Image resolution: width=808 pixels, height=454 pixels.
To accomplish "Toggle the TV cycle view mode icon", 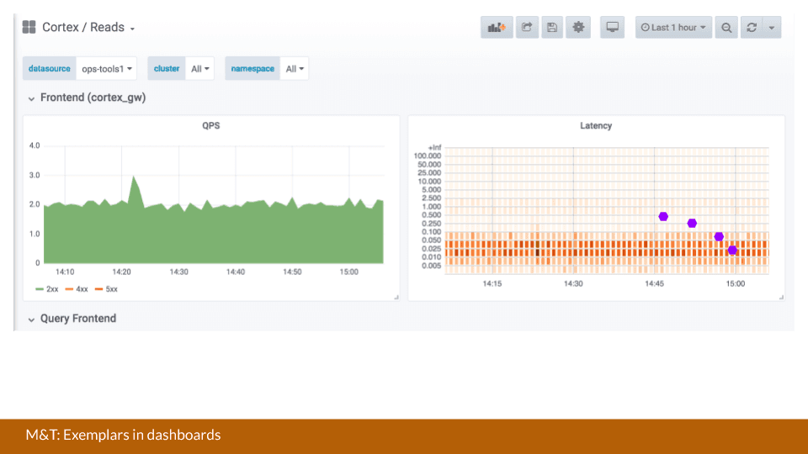I will [612, 27].
